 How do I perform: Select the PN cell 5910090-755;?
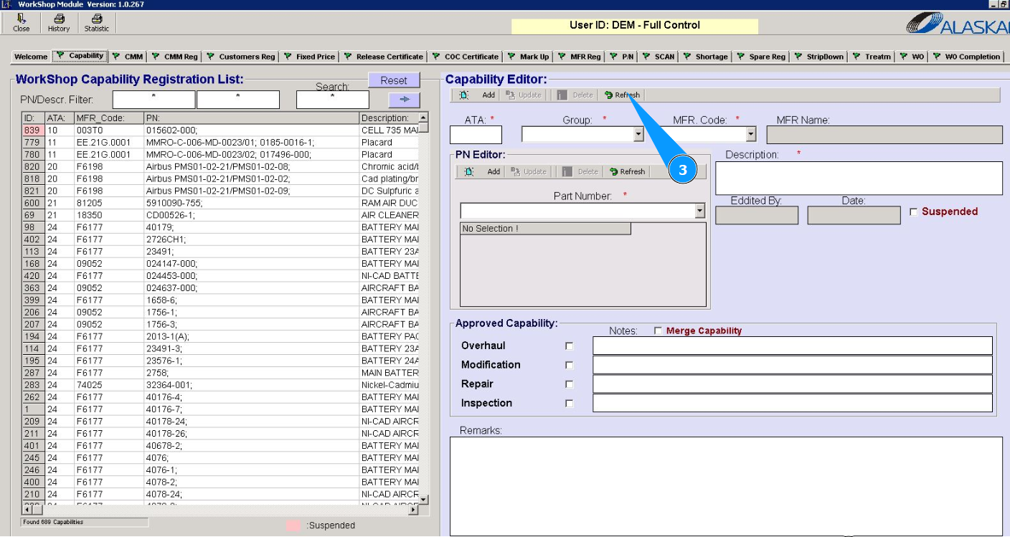(x=251, y=203)
